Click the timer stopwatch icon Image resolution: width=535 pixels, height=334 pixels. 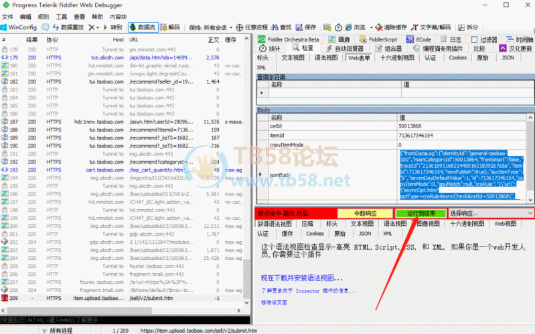(x=338, y=27)
